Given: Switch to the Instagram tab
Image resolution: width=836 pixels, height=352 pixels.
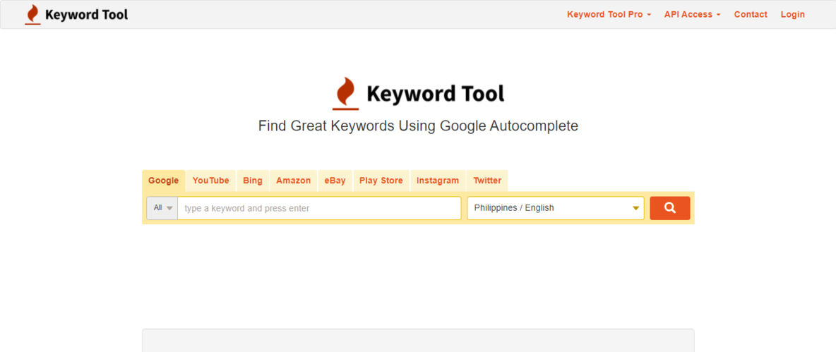Looking at the screenshot, I should coord(438,181).
